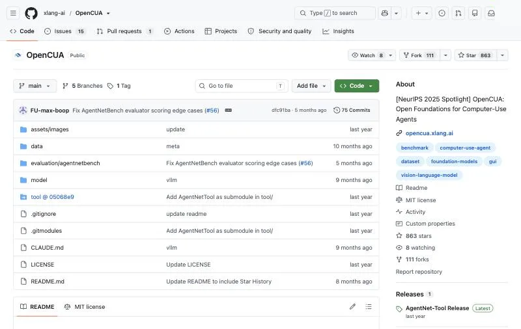The height and width of the screenshot is (329, 521).
Task: Click the branches icon beside 5 Branches
Action: [66, 86]
